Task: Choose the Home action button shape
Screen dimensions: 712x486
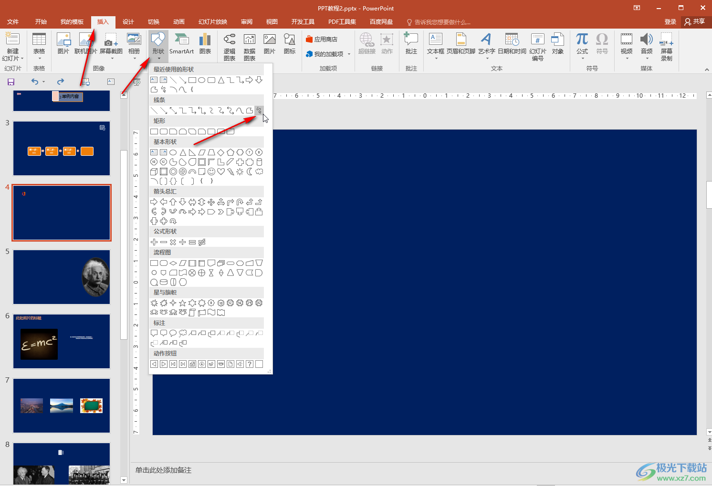Action: tap(192, 364)
